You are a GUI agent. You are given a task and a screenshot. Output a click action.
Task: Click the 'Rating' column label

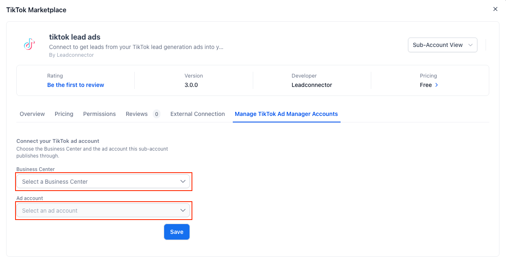[55, 76]
